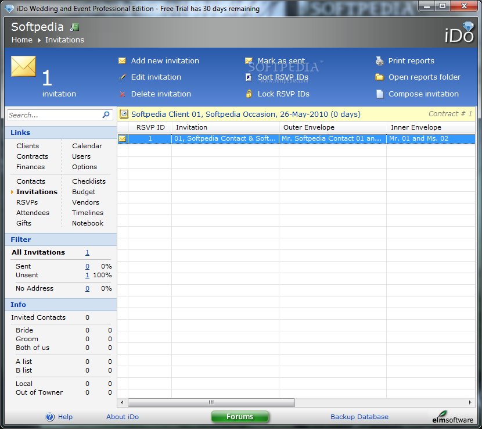482x429 pixels.
Task: Click the Mark as sent envelope icon
Action: [x=249, y=61]
